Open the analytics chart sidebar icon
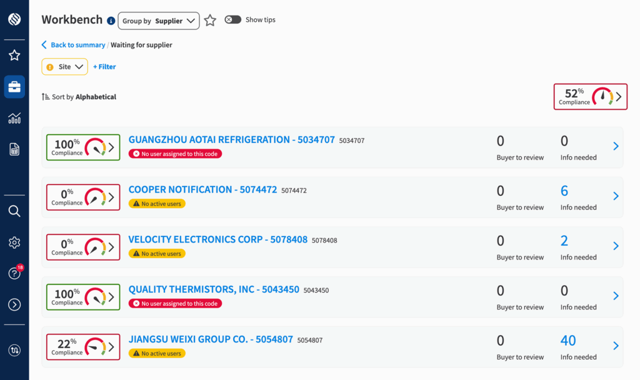This screenshot has height=380, width=640. [x=14, y=118]
